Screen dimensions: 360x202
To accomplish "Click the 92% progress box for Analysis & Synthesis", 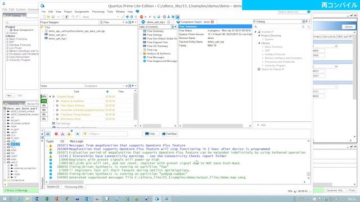I will pyautogui.click(x=44, y=101).
